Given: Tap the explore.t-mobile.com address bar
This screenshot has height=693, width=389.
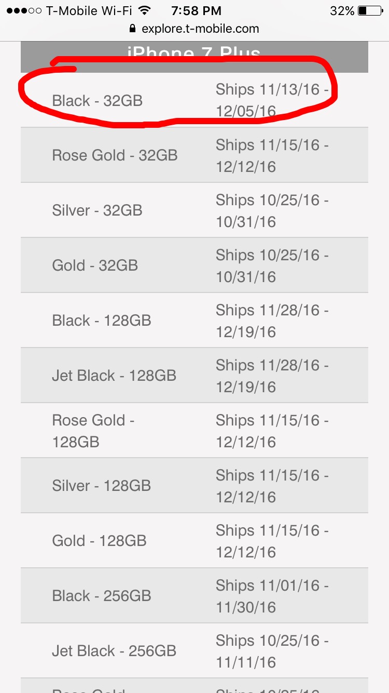Looking at the screenshot, I should click(195, 29).
